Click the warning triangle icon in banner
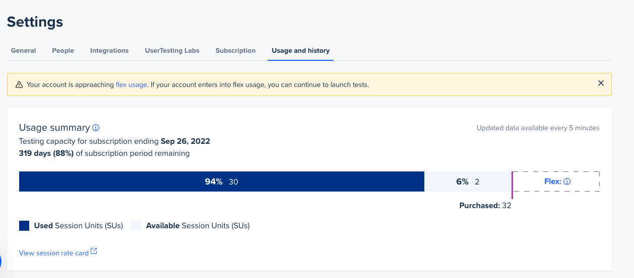634x278 pixels. coord(19,85)
